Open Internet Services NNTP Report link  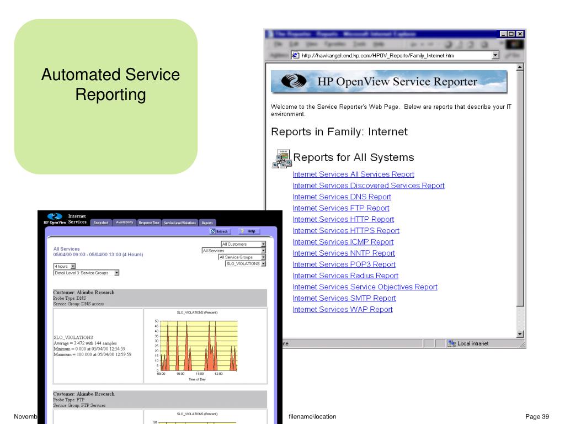coord(344,253)
